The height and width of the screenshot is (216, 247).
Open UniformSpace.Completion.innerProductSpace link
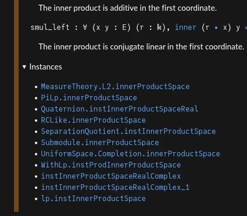coord(130,154)
